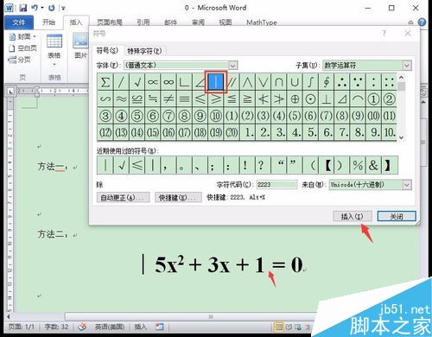The width and height of the screenshot is (432, 337).
Task: Click the Undo icon in the quick access toolbar
Action: tap(35, 8)
